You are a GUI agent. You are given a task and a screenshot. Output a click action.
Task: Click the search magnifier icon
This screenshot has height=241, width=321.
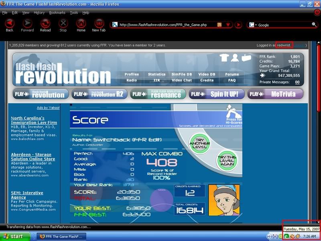pyautogui.click(x=314, y=25)
